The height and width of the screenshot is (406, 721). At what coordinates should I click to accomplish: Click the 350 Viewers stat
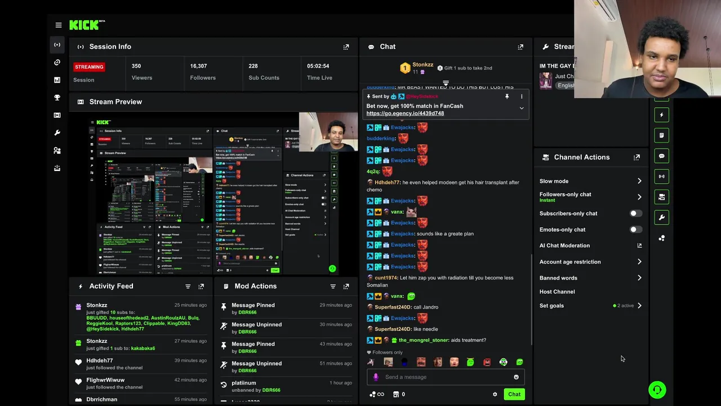point(142,72)
